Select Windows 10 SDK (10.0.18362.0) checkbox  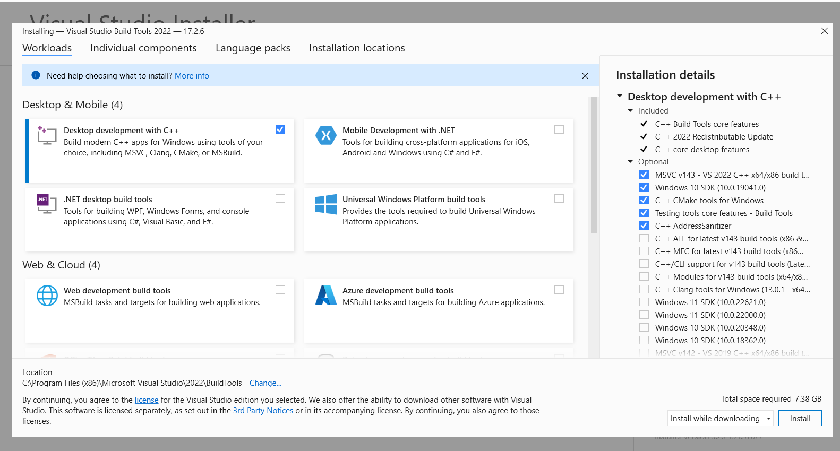point(644,340)
